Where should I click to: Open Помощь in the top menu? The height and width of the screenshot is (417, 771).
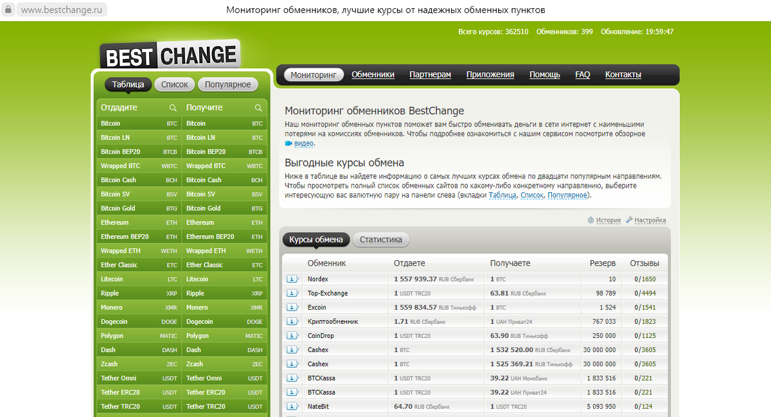tap(545, 75)
